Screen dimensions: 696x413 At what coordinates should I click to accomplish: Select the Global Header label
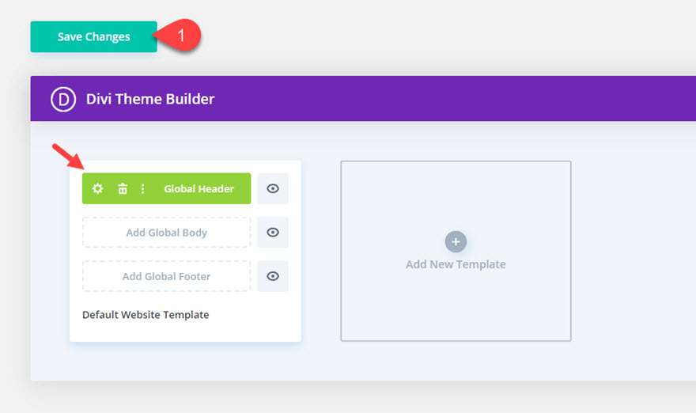(199, 189)
